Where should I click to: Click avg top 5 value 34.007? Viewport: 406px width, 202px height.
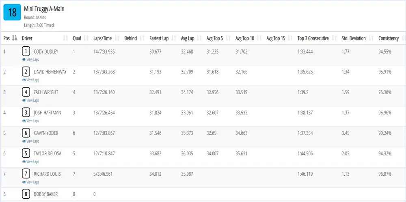(212, 154)
